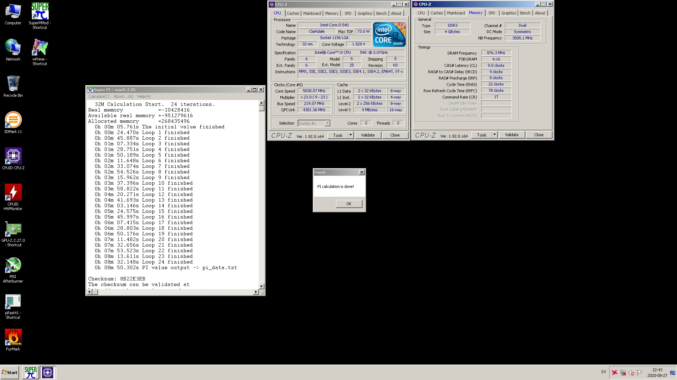This screenshot has height=380, width=677.
Task: Open Socket #1 selection dropdown
Action: tap(314, 123)
